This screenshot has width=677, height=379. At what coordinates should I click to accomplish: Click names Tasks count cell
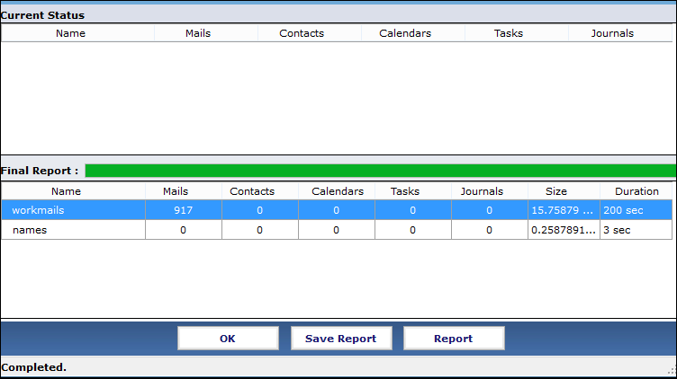tap(413, 230)
